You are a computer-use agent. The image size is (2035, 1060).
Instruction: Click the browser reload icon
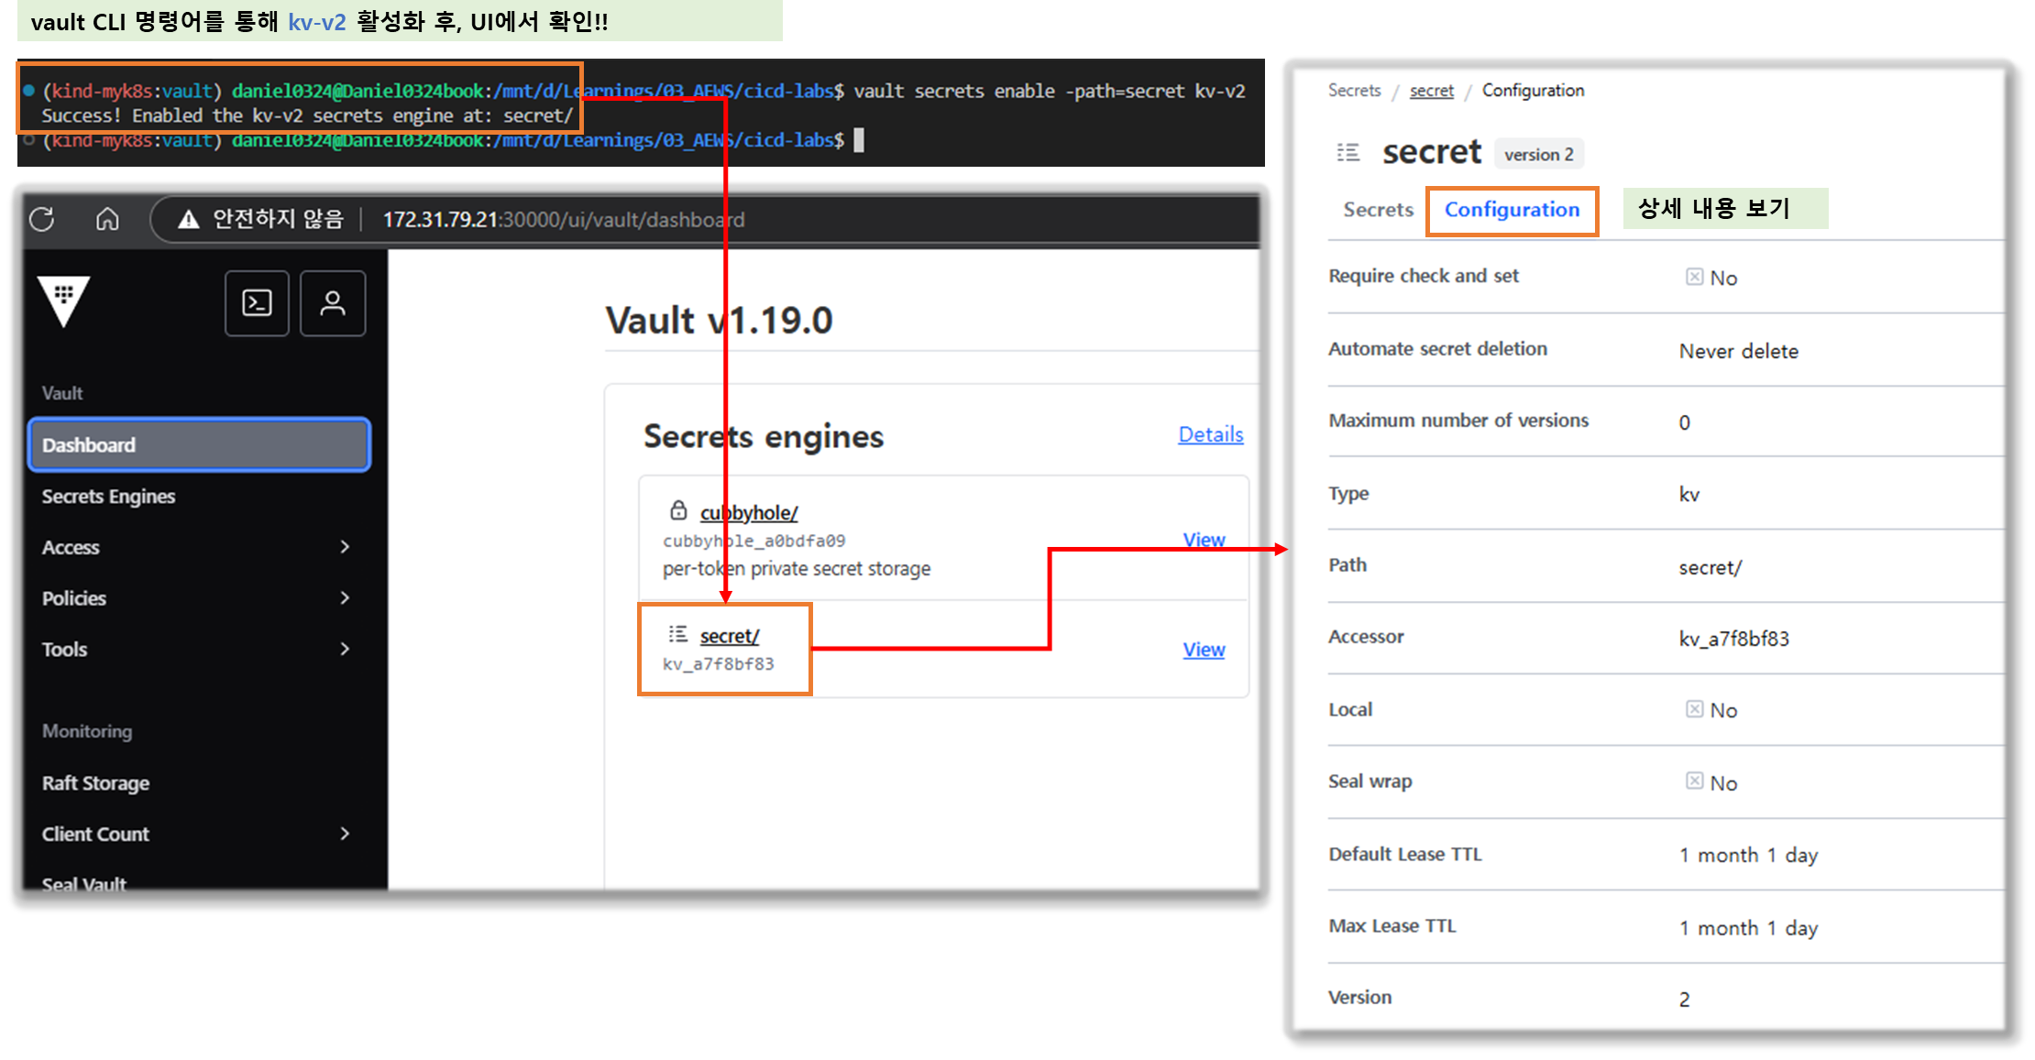[x=42, y=220]
